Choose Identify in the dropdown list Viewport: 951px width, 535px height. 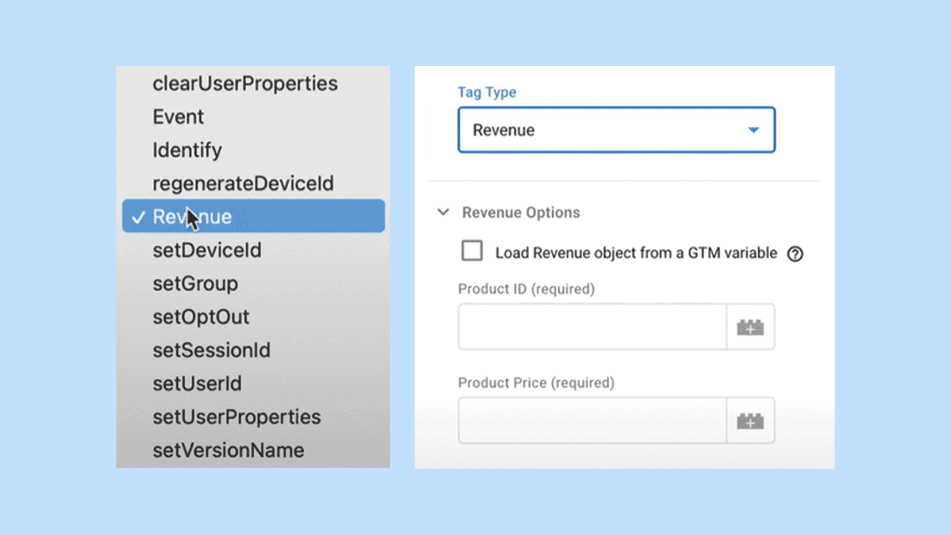tap(187, 150)
